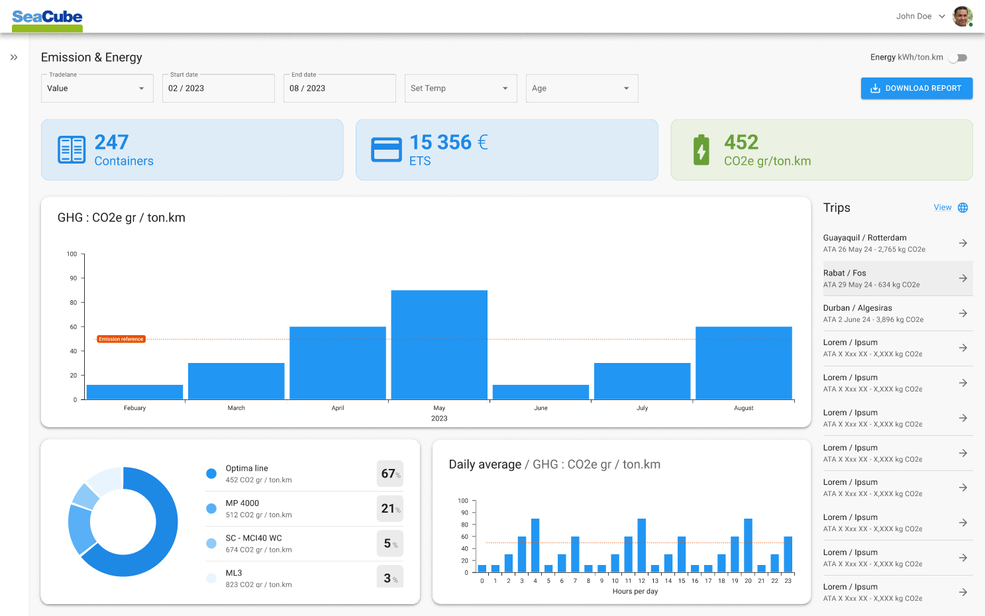The image size is (985, 616).
Task: Open the Durban / Algesiras trip arrow
Action: [x=963, y=313]
